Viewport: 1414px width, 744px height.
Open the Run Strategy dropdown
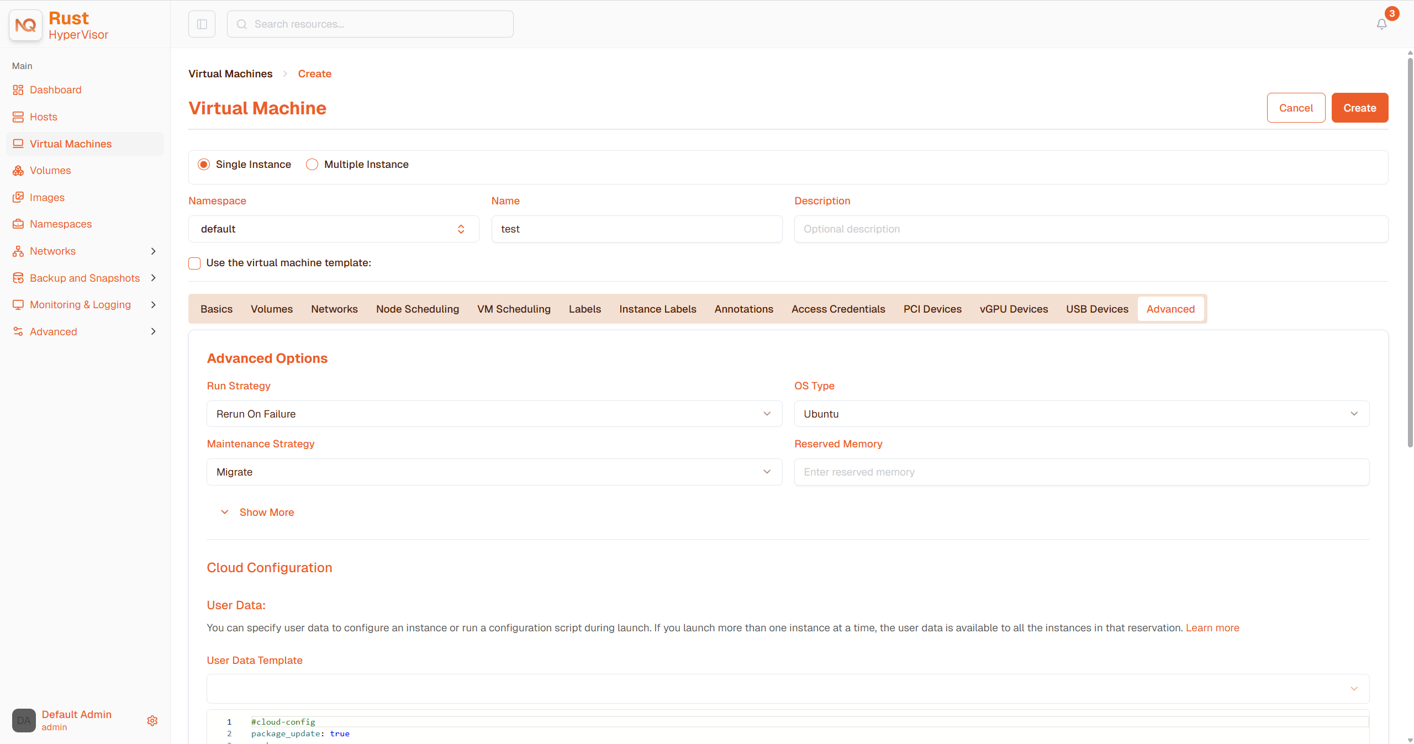pyautogui.click(x=494, y=414)
